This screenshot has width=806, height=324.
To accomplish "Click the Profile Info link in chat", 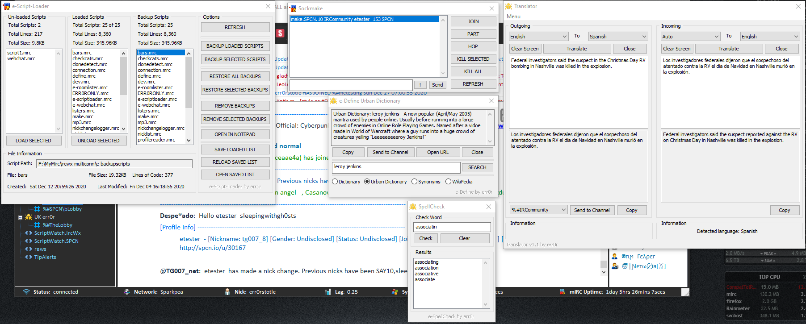I will click(x=178, y=227).
